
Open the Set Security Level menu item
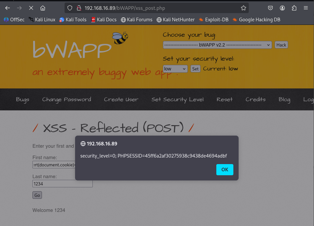[x=177, y=100]
